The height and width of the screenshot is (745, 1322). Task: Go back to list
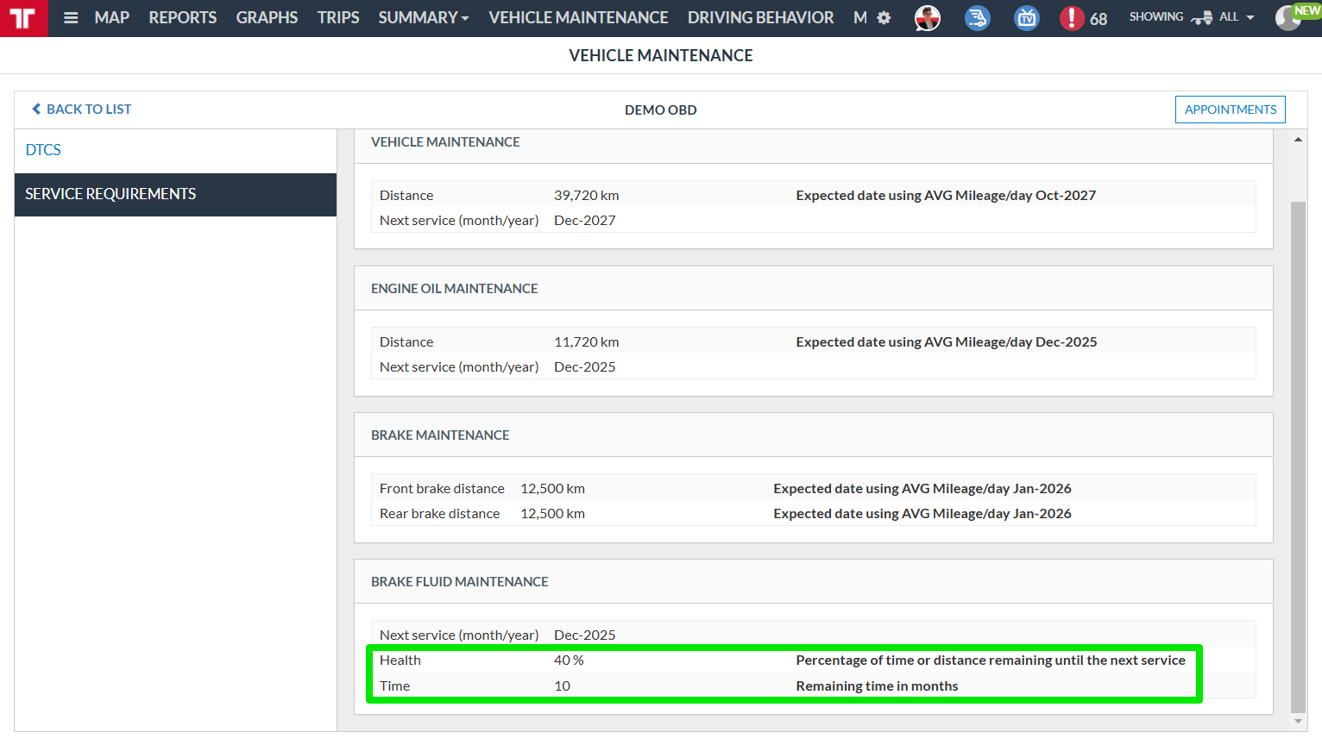[82, 110]
